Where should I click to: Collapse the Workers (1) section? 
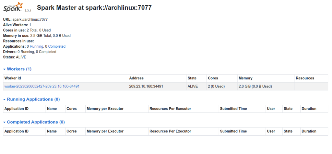point(17,69)
